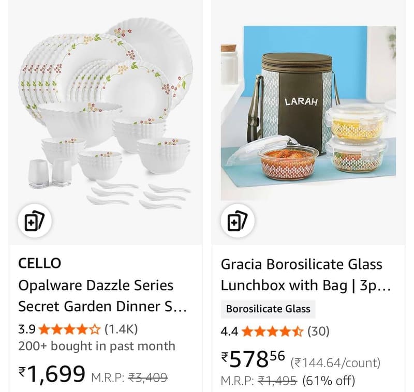Click the (61% off) discount label
The height and width of the screenshot is (392, 414).
pos(329,381)
